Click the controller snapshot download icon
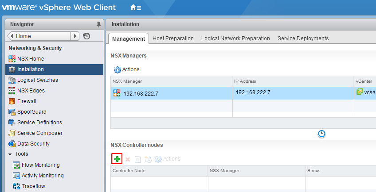The width and height of the screenshot is (376, 192). tap(148, 159)
